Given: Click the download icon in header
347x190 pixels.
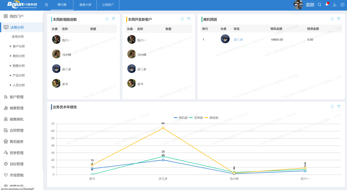Looking at the screenshot, I should [x=335, y=5].
